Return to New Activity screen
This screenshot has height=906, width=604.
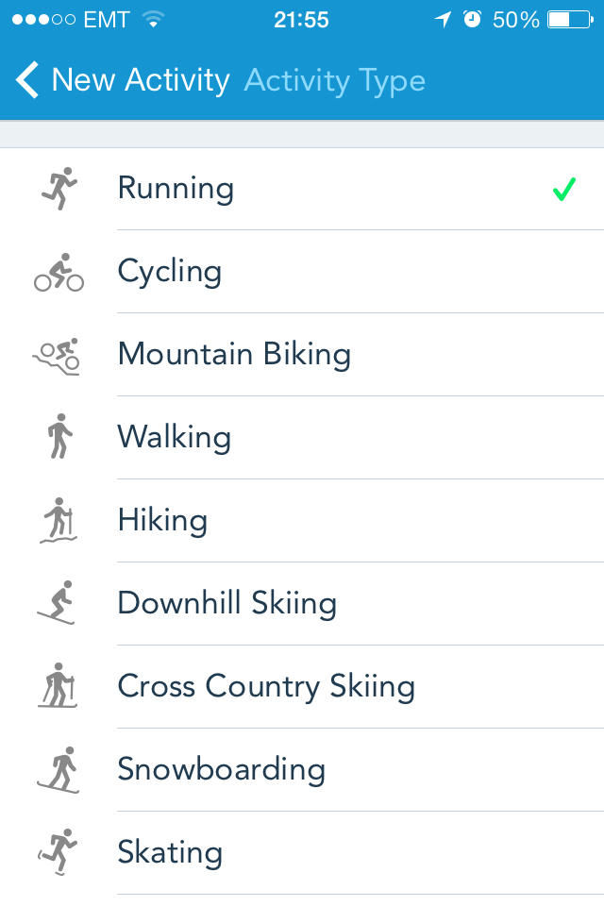click(x=140, y=80)
